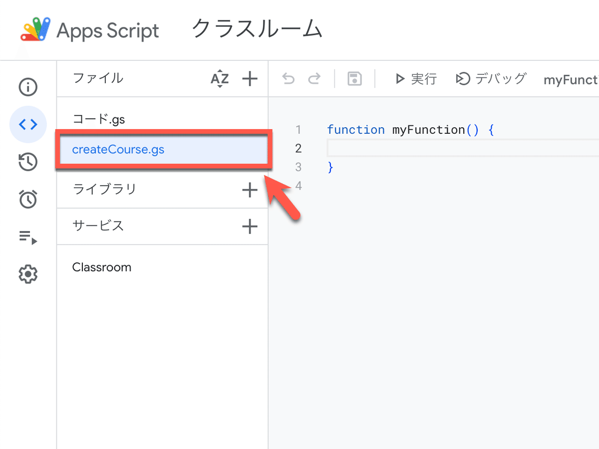Add a service with plus icon
The width and height of the screenshot is (599, 449).
[250, 226]
